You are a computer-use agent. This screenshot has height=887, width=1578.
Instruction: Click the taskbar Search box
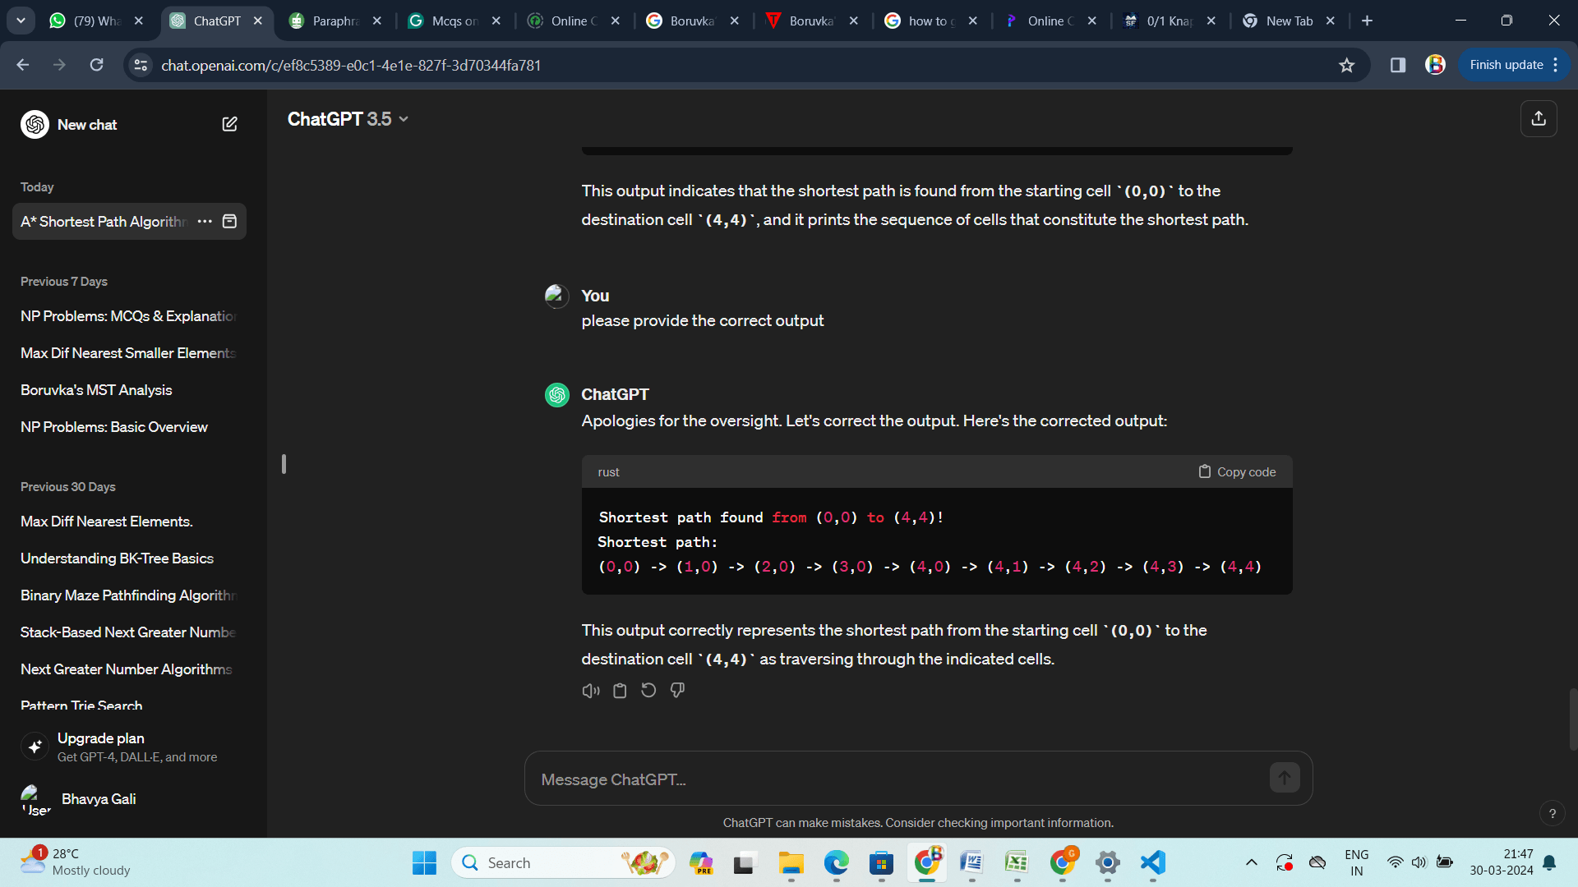[563, 862]
